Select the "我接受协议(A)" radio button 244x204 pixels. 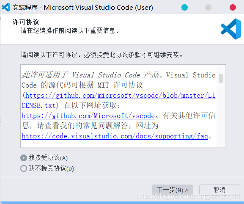(24, 158)
